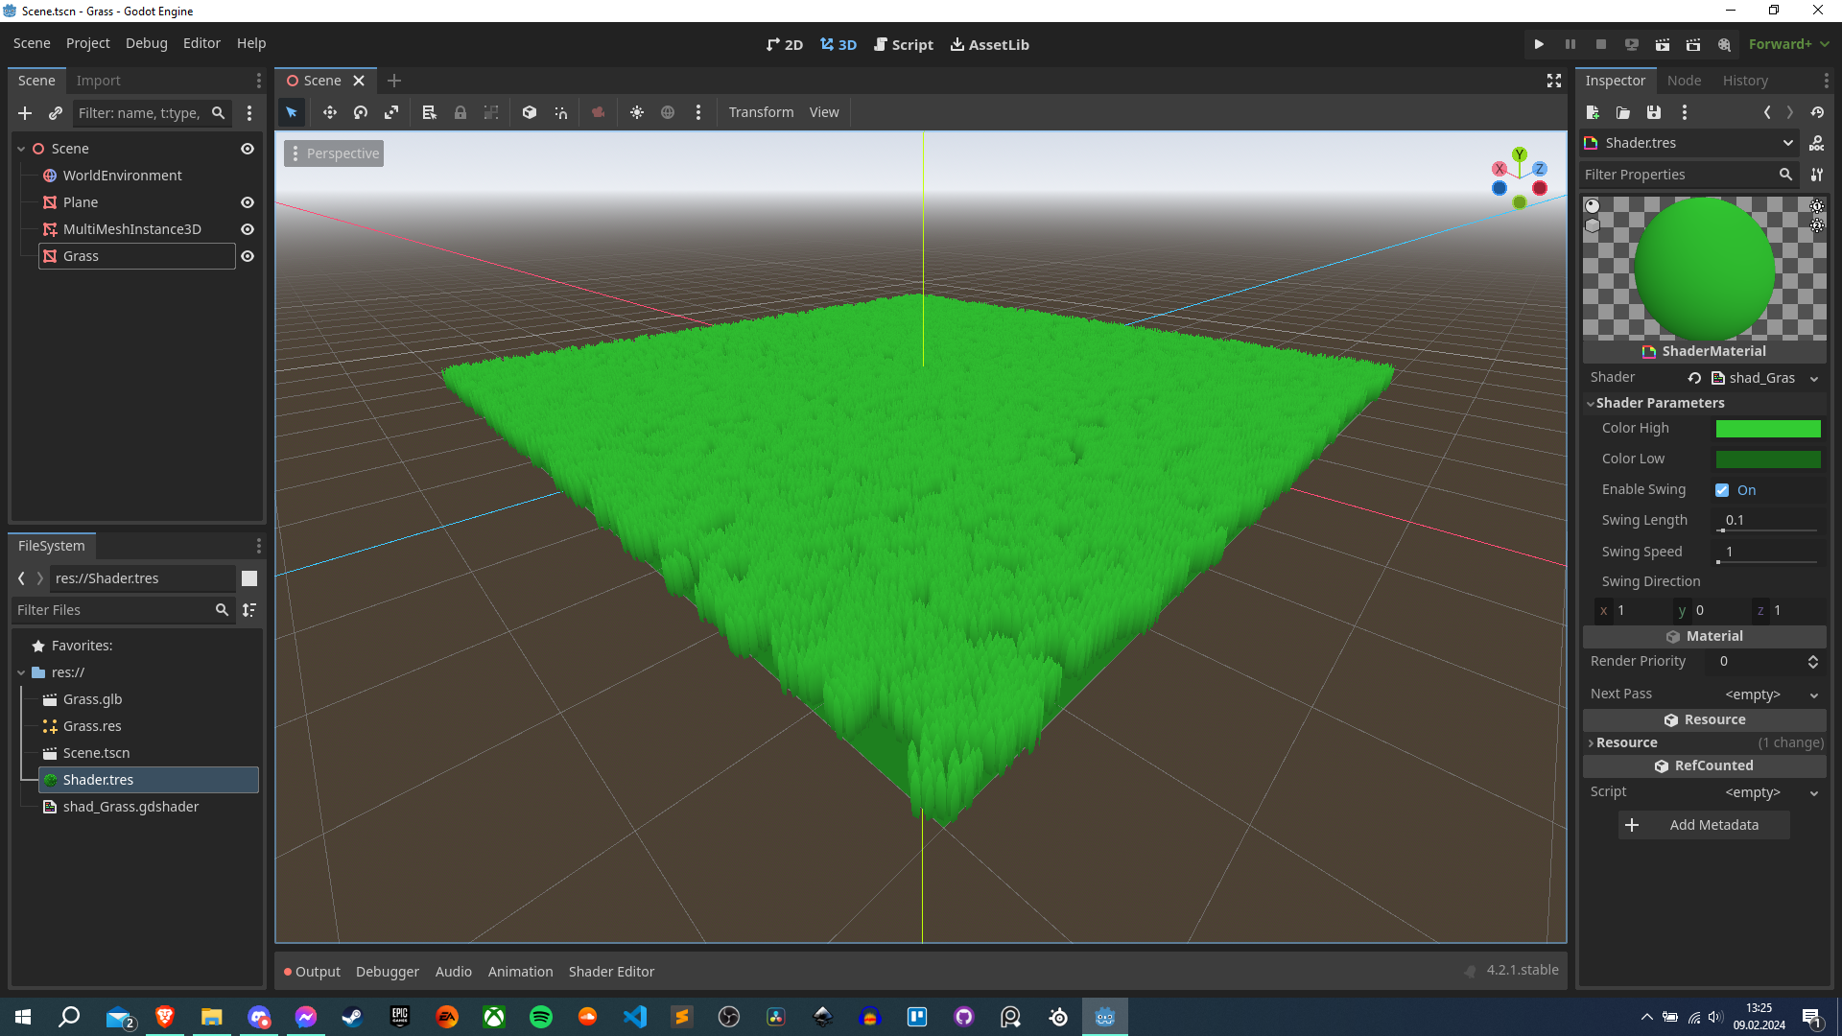Switch to the Node tab
Image resolution: width=1842 pixels, height=1036 pixels.
(1684, 81)
